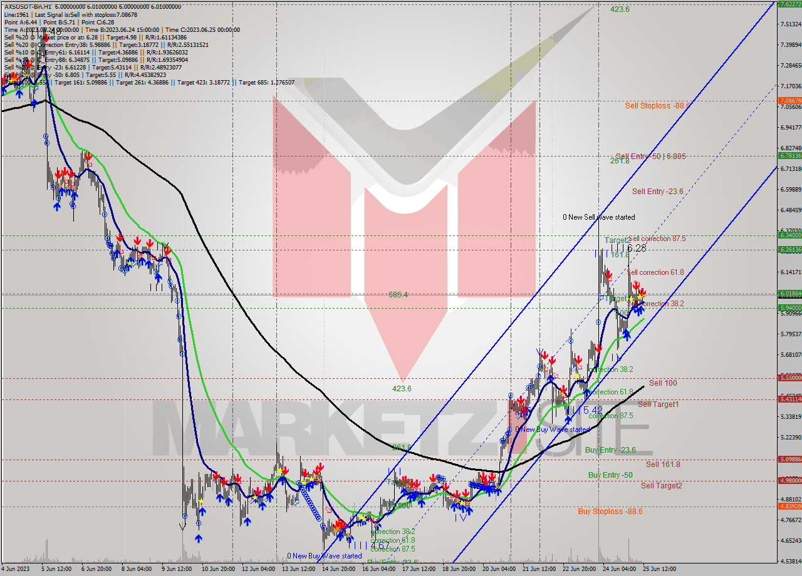This screenshot has width=802, height=576.
Task: Click the 'Buy Entry -50' label
Action: (x=610, y=475)
